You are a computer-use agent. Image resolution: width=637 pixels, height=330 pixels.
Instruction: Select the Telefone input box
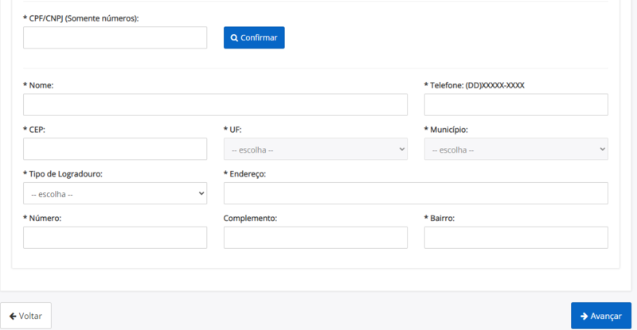[516, 105]
